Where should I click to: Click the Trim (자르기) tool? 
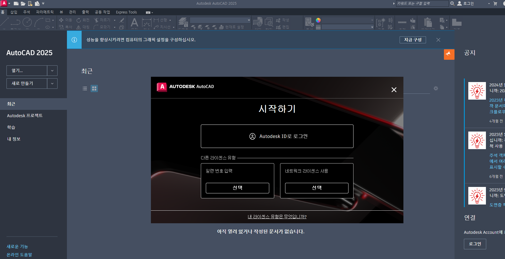[102, 20]
